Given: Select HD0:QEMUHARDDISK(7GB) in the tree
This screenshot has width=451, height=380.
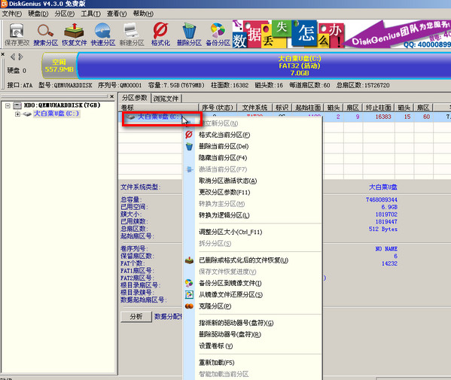Looking at the screenshot, I should [x=62, y=105].
